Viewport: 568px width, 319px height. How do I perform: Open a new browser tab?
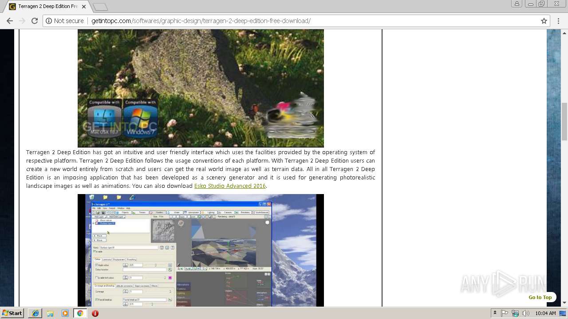point(100,7)
